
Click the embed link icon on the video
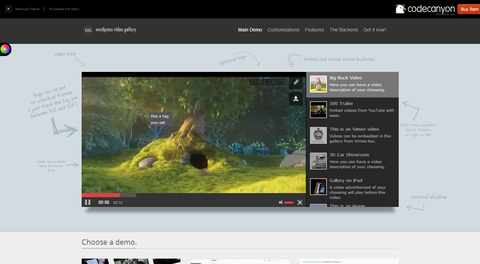point(296,82)
